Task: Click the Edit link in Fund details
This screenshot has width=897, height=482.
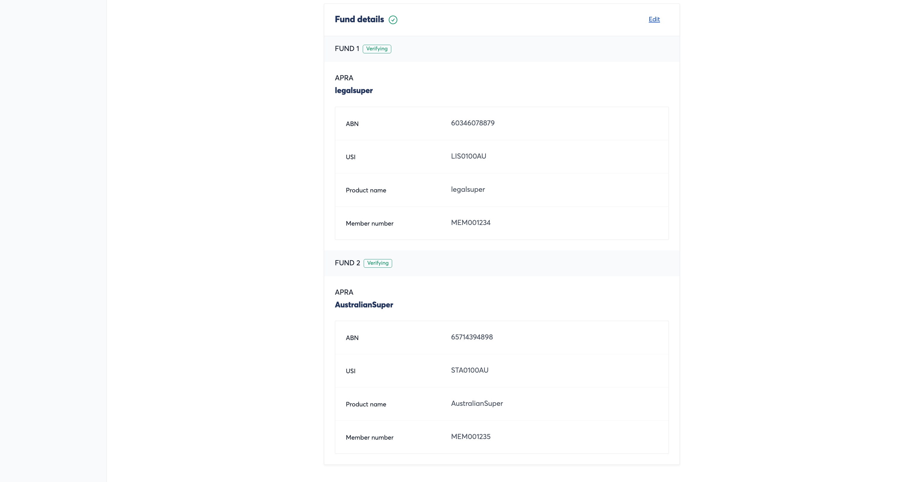Action: click(654, 20)
